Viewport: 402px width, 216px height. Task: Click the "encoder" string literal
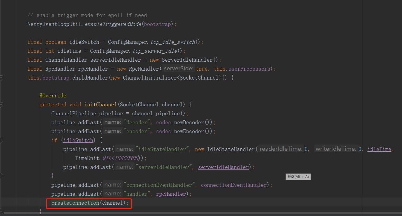pos(137,131)
